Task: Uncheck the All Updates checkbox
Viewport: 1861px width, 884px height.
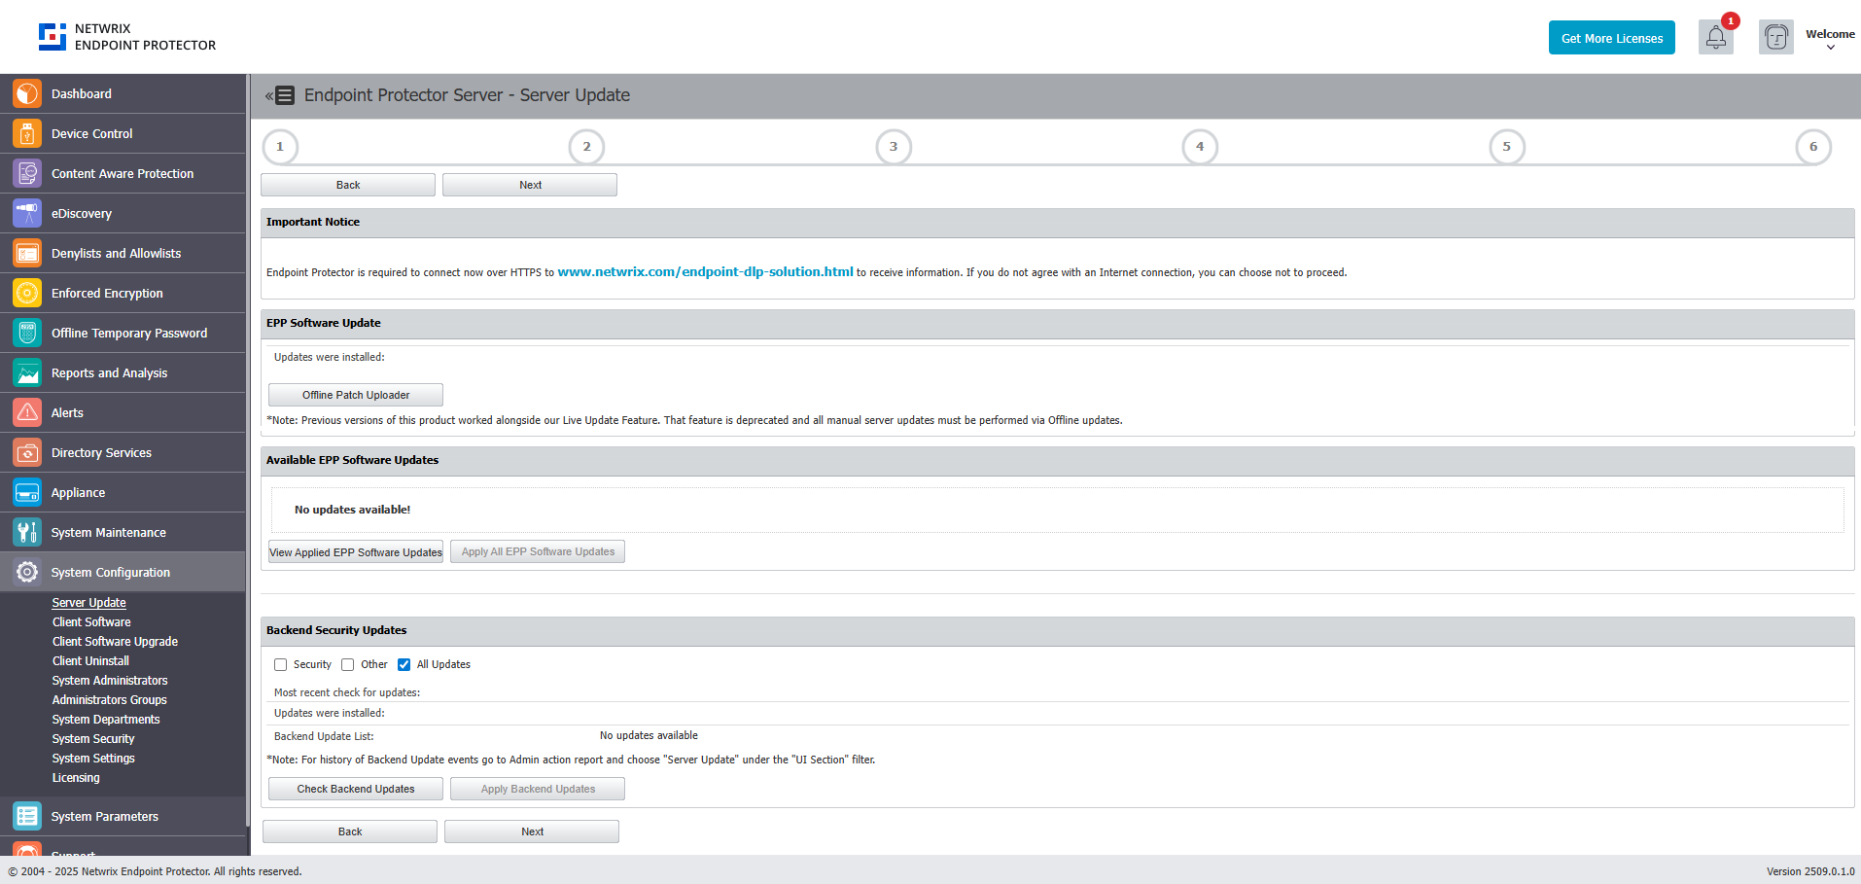Action: point(404,664)
